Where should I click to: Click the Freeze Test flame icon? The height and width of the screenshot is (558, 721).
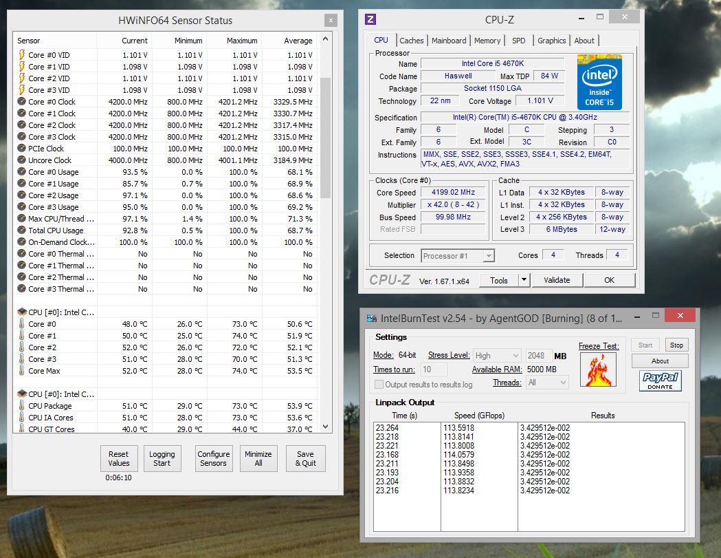[598, 369]
